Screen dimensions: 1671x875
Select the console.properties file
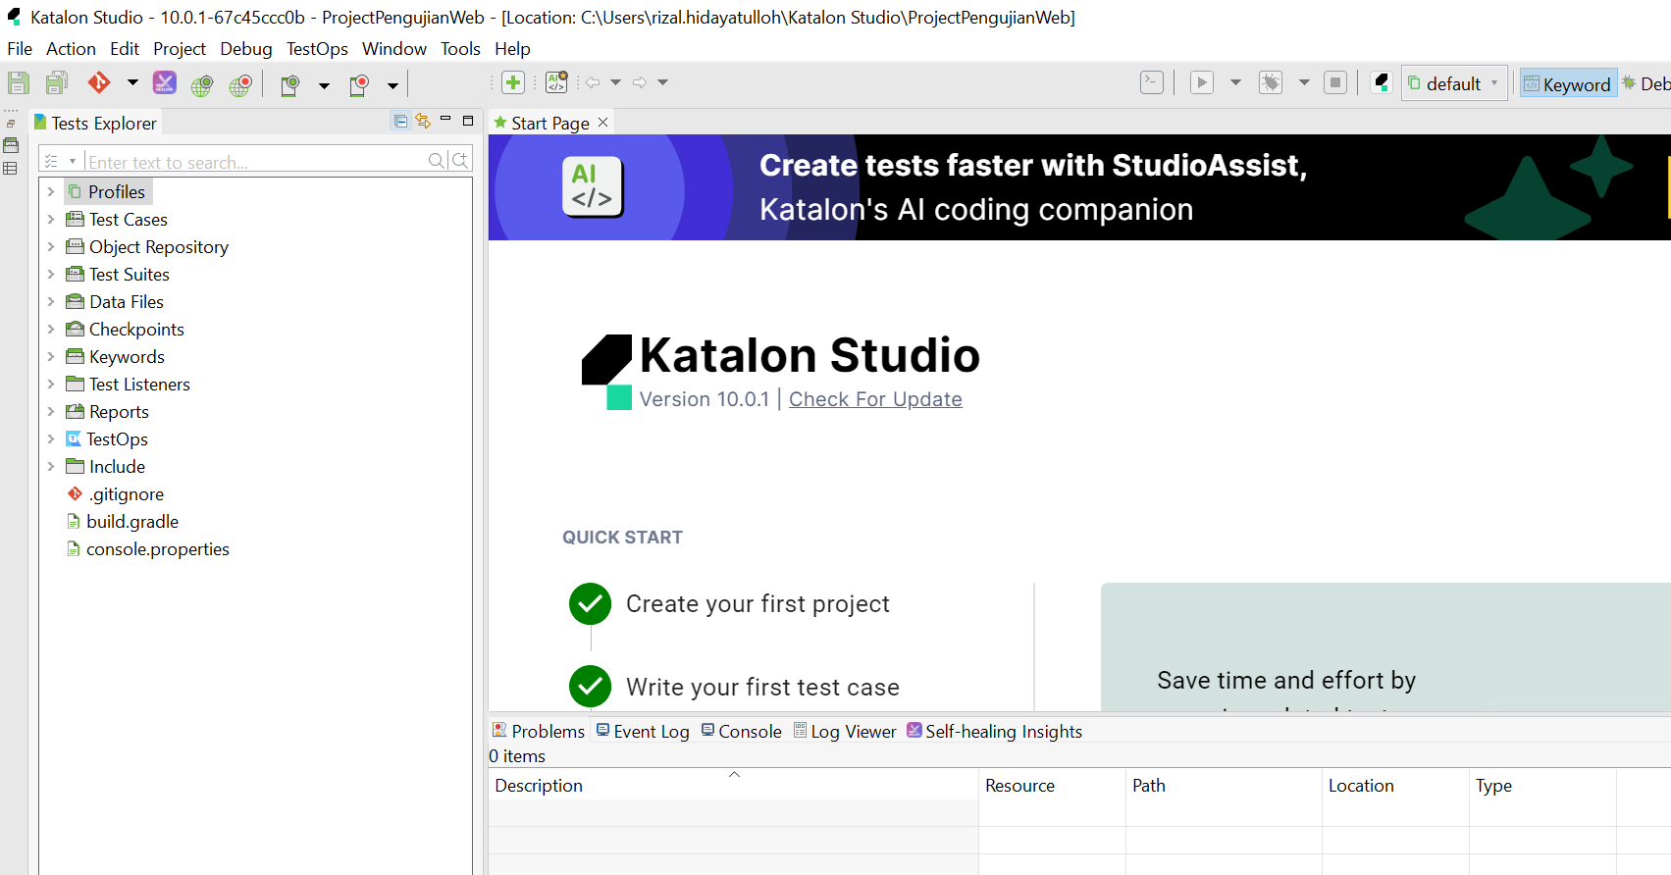click(157, 549)
